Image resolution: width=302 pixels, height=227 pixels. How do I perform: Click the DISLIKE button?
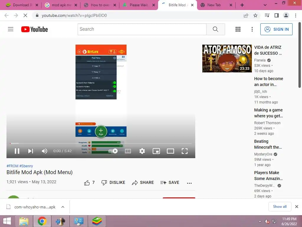(113, 183)
